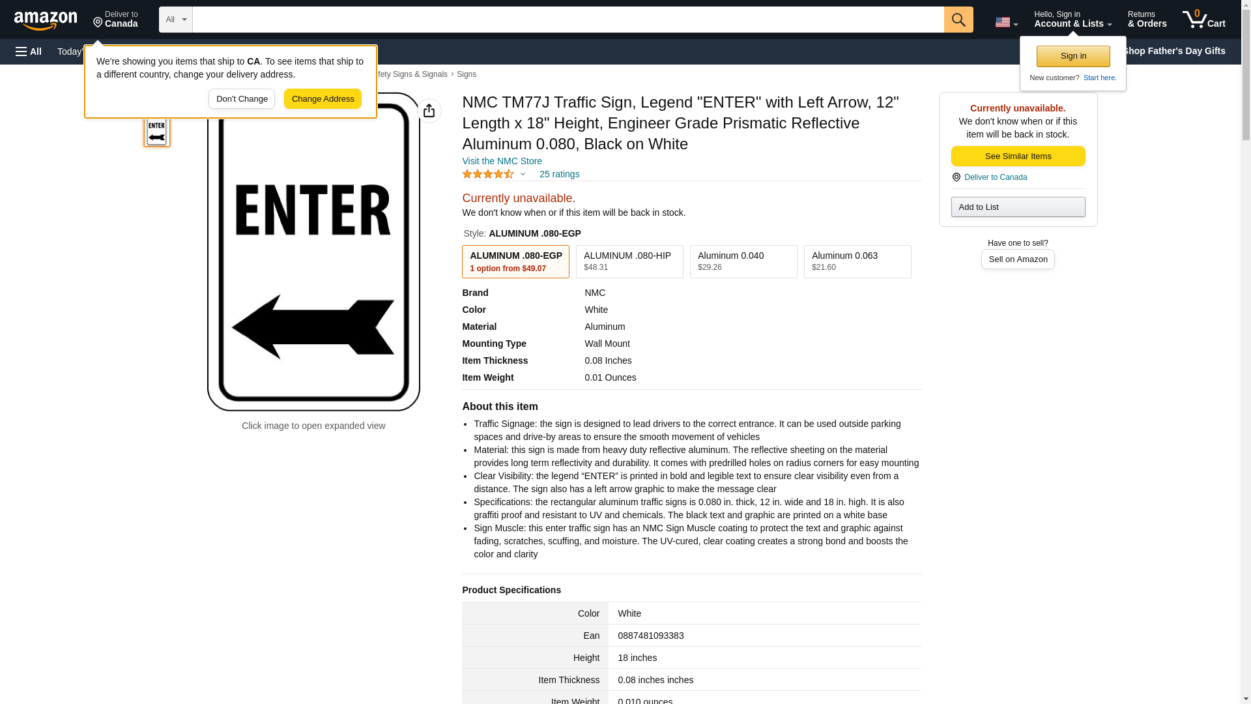Click the Deliver to Canada location icon
The height and width of the screenshot is (704, 1251).
click(x=956, y=177)
